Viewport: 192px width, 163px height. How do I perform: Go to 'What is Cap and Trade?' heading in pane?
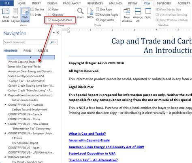[x=22, y=62]
